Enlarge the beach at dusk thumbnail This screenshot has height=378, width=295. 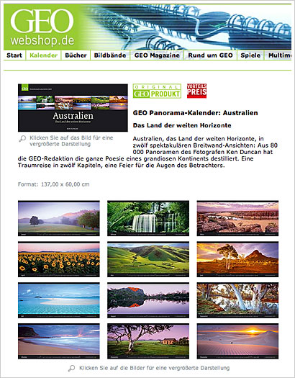tap(59, 341)
